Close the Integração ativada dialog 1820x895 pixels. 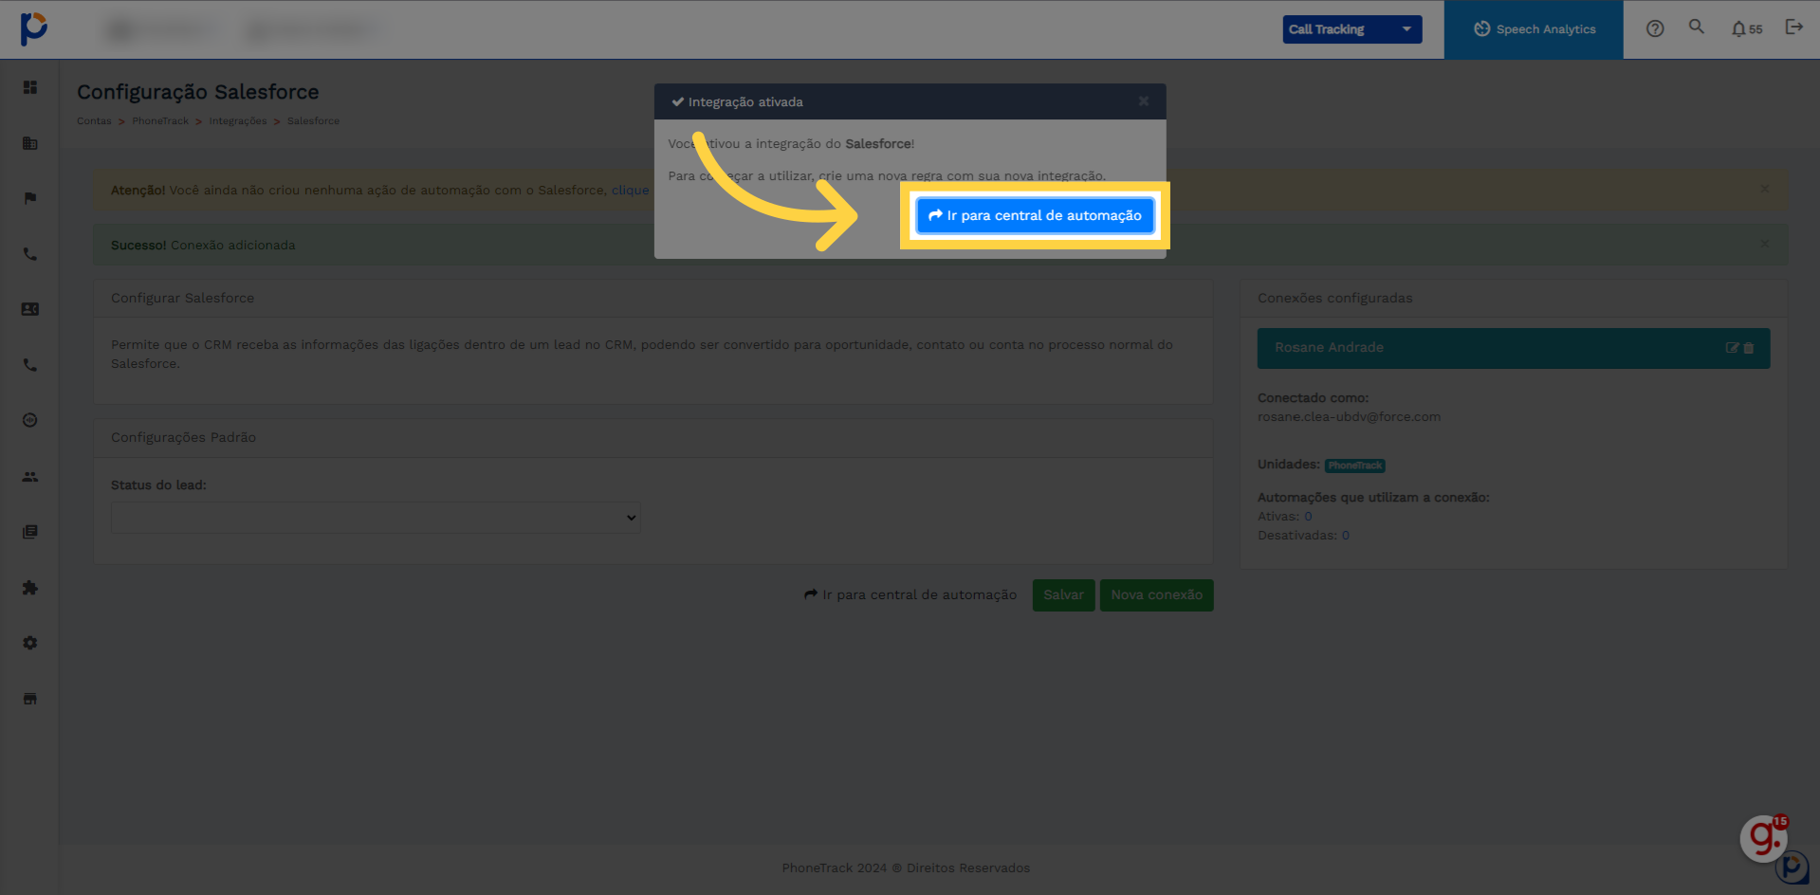pos(1144,101)
